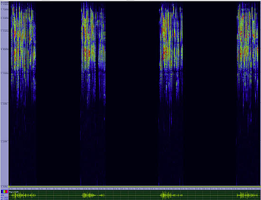Select the second waveform call in overview strip

(93, 195)
